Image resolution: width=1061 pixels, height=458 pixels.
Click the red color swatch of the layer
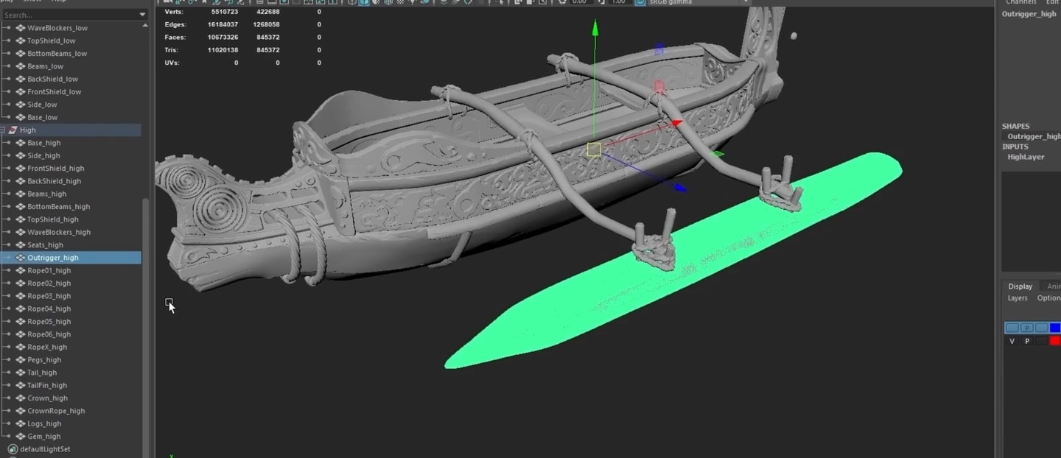click(1055, 341)
